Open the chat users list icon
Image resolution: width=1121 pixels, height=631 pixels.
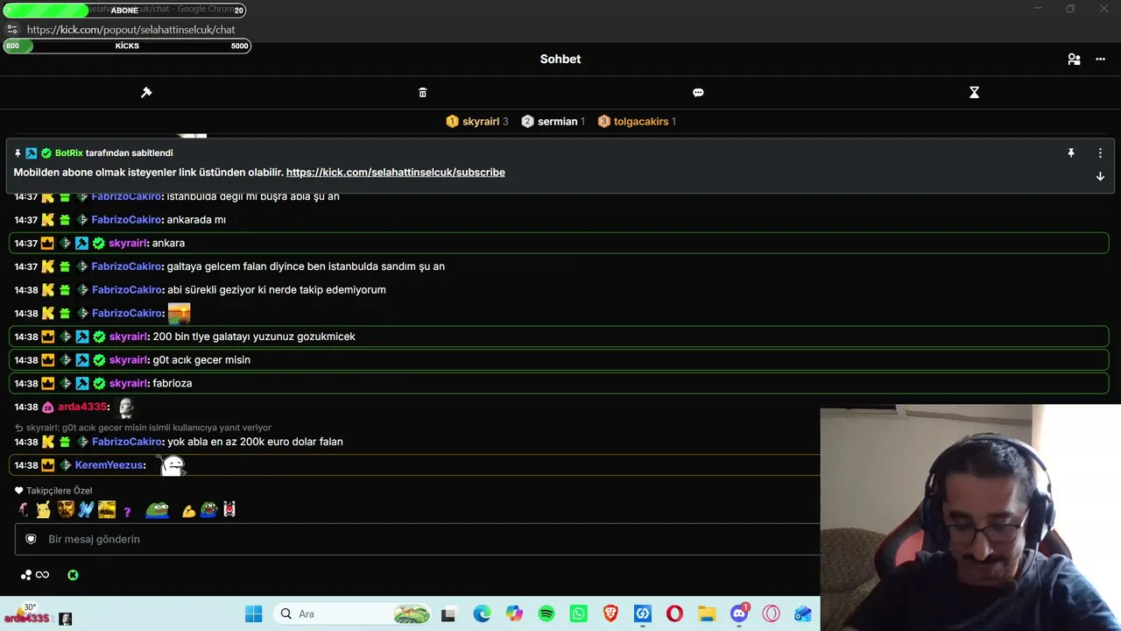click(x=1074, y=60)
